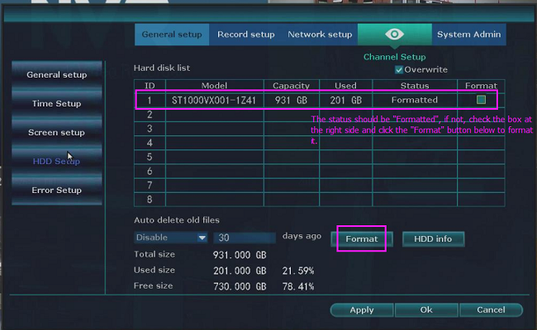Open the Record setup tab

click(246, 35)
